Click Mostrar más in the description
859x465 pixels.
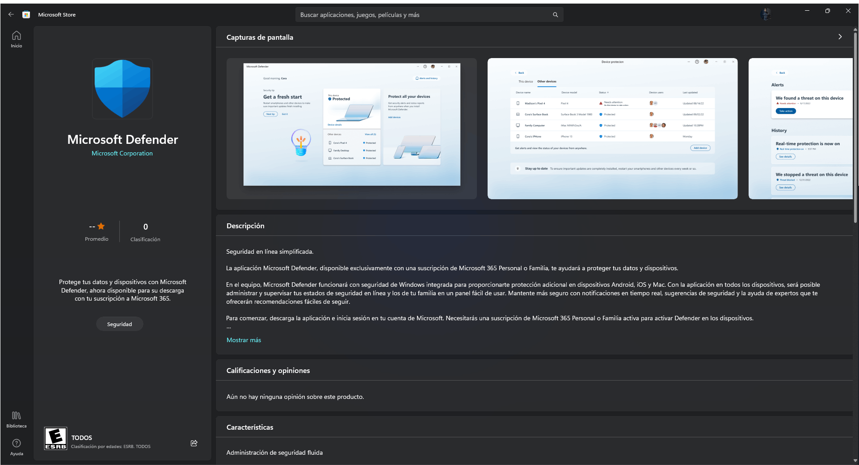coord(244,340)
